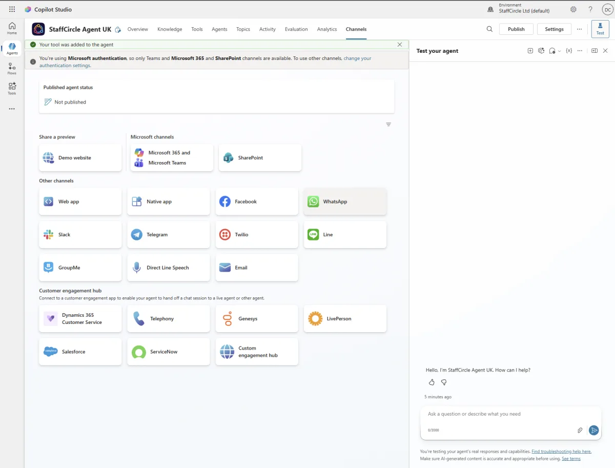Give thumbs up to agent greeting
The width and height of the screenshot is (615, 468).
coord(432,382)
